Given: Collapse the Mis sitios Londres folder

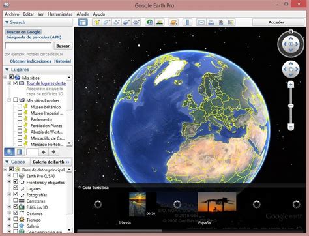Looking at the screenshot, I should pyautogui.click(x=9, y=100).
